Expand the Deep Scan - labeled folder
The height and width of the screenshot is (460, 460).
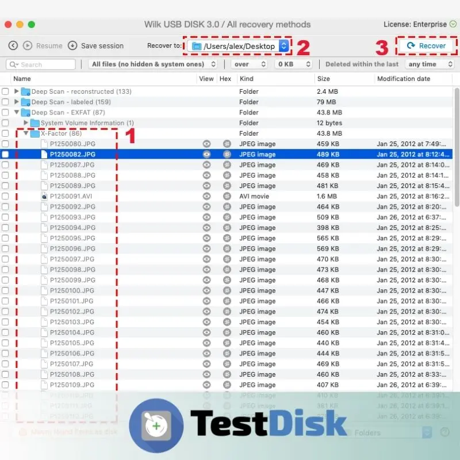(17, 102)
